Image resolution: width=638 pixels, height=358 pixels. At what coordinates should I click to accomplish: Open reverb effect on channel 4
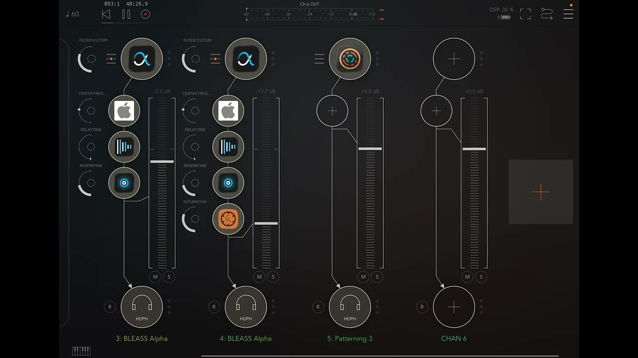228,183
